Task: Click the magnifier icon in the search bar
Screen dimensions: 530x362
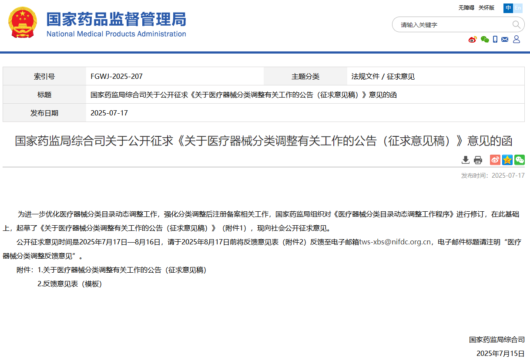Action: (517, 24)
